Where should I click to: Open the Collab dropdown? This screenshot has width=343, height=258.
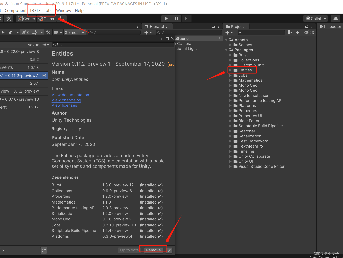[316, 19]
